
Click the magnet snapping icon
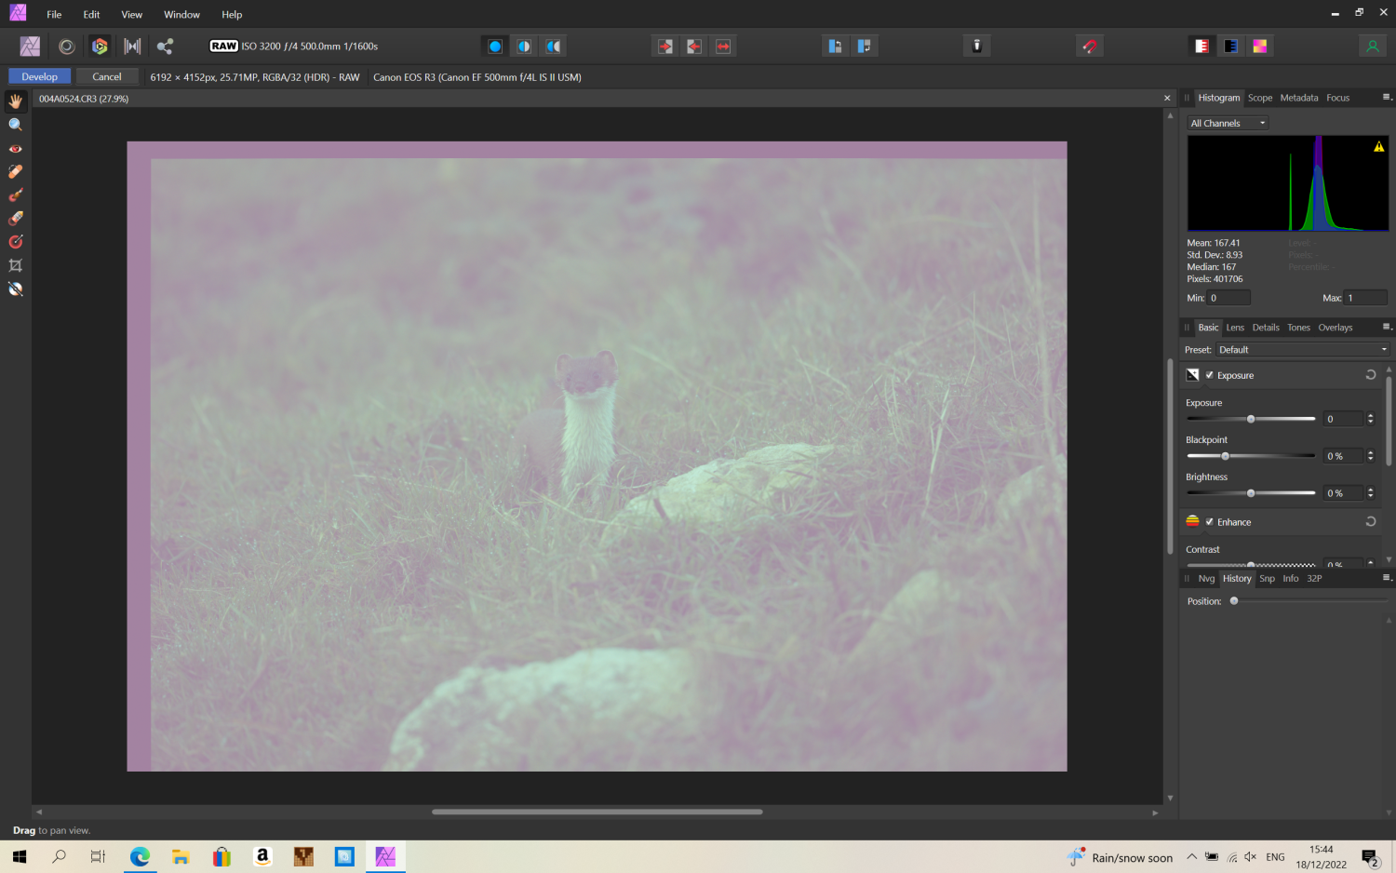[1090, 45]
